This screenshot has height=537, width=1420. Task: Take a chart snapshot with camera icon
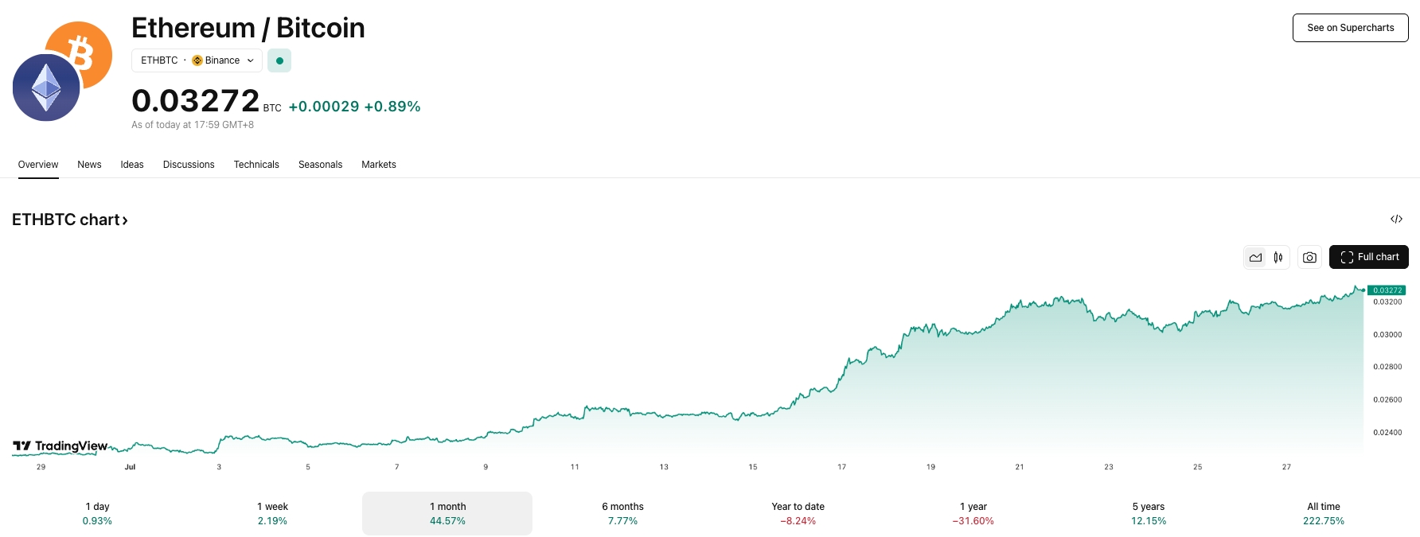click(x=1309, y=257)
